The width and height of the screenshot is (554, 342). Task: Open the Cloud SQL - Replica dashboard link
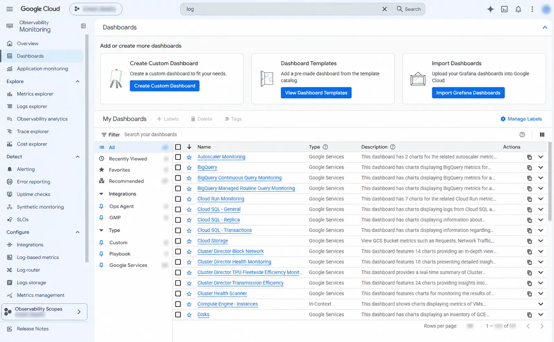point(219,220)
